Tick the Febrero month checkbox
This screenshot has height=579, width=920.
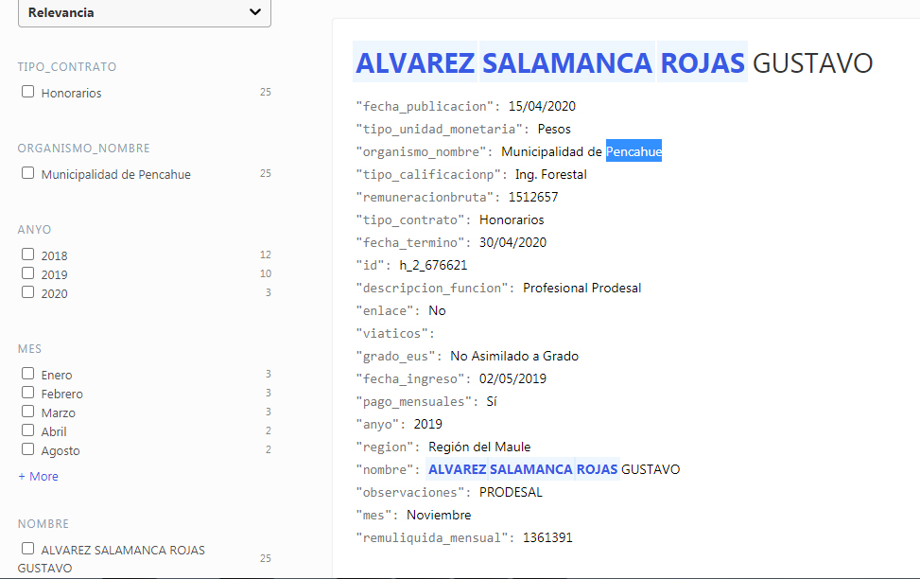27,393
